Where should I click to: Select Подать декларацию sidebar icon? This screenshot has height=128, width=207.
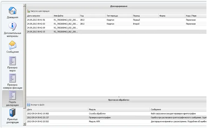[x=12, y=99]
